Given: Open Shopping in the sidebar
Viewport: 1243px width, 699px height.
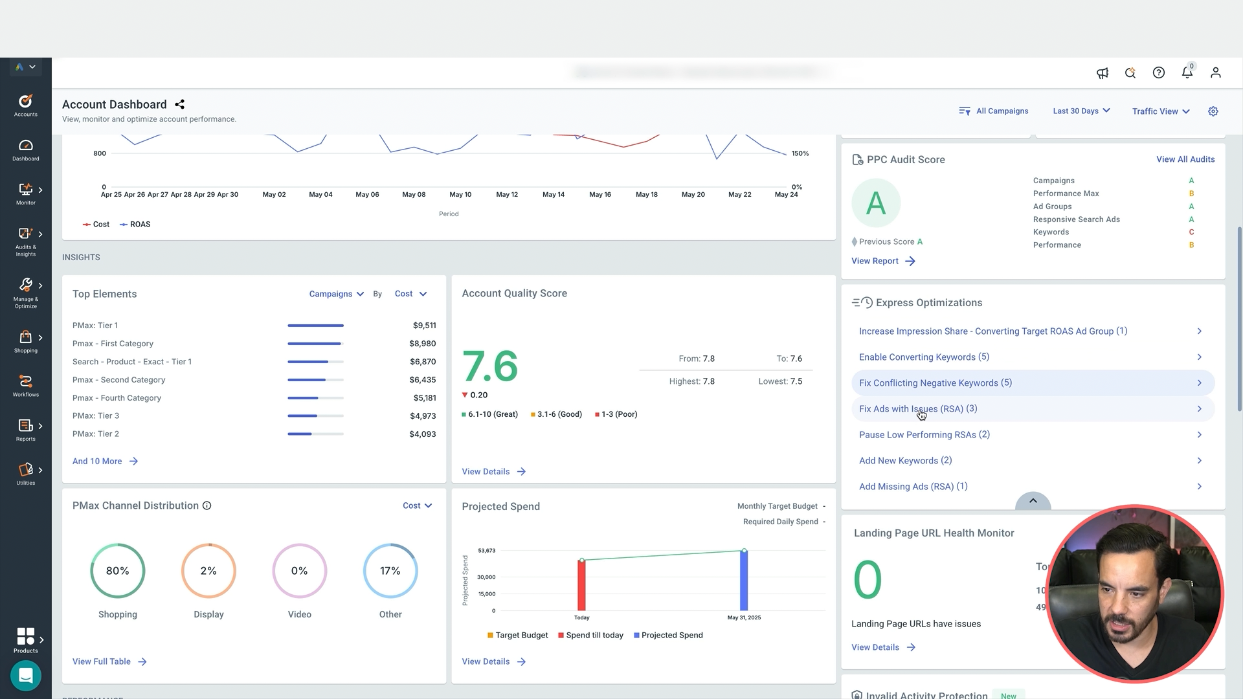Looking at the screenshot, I should 26,341.
